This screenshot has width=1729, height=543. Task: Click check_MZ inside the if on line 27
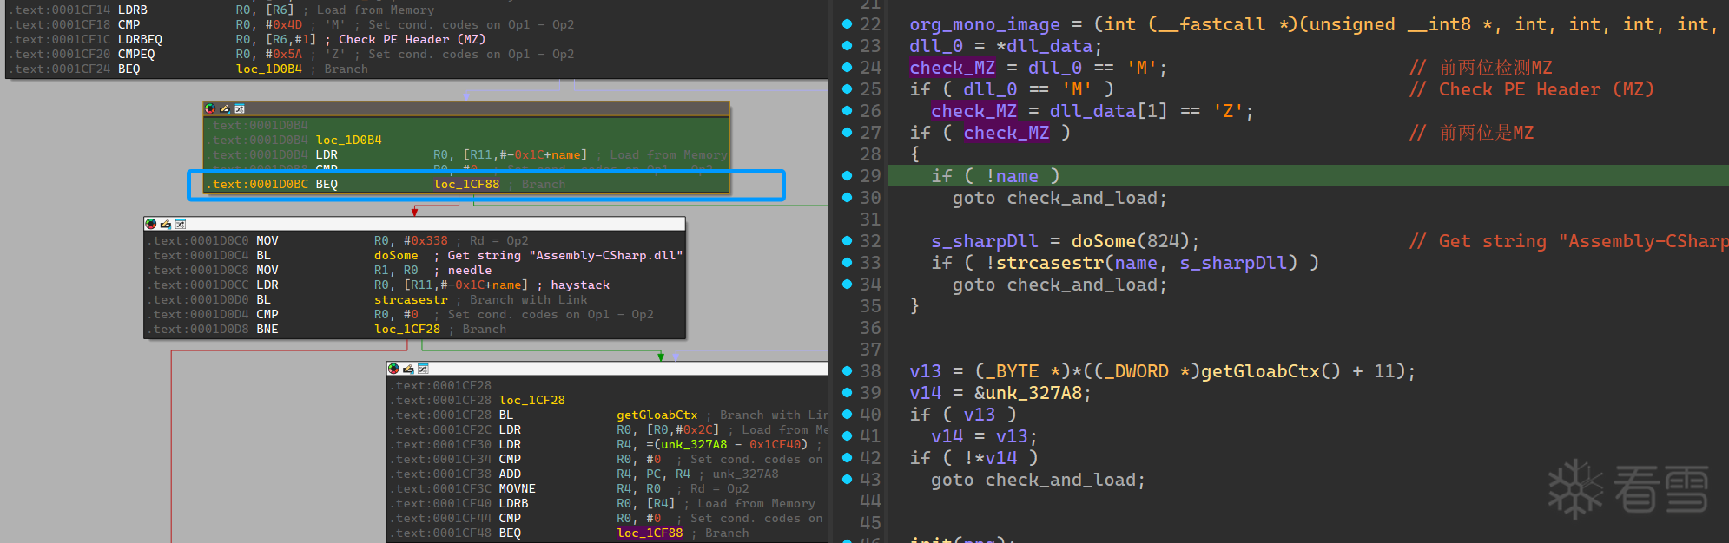point(1006,133)
